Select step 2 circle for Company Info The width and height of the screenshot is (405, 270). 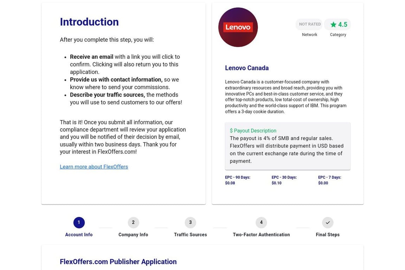coord(133,223)
